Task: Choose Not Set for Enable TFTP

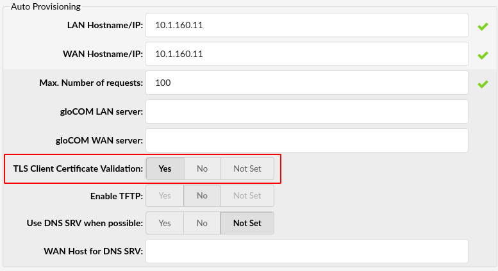Action: 247,196
